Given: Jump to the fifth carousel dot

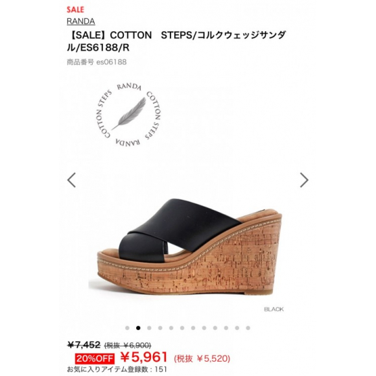Looking at the screenshot, I should 171,328.
